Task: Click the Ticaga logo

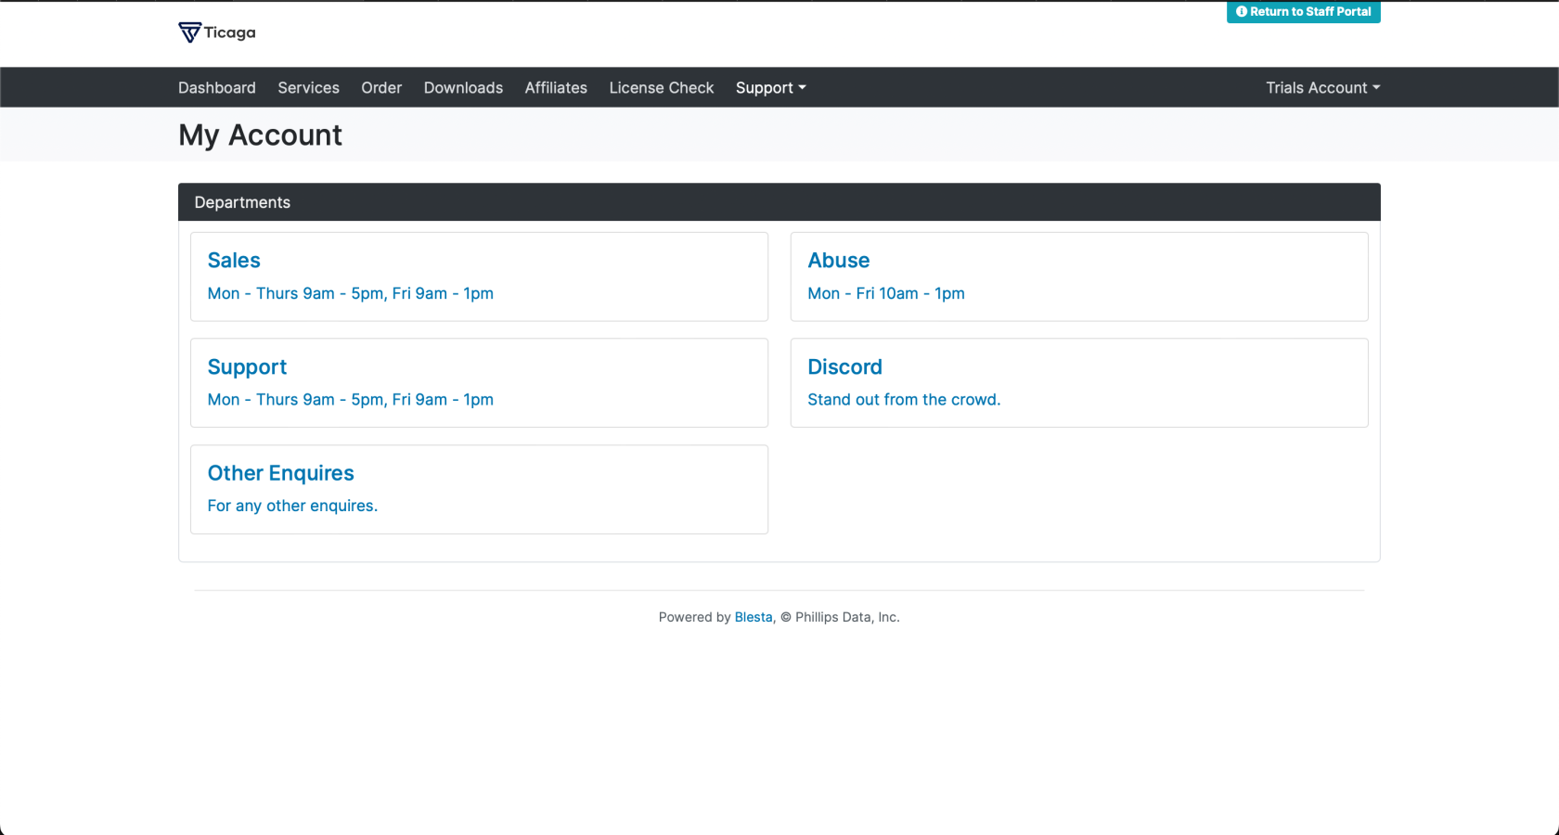Action: (x=217, y=32)
